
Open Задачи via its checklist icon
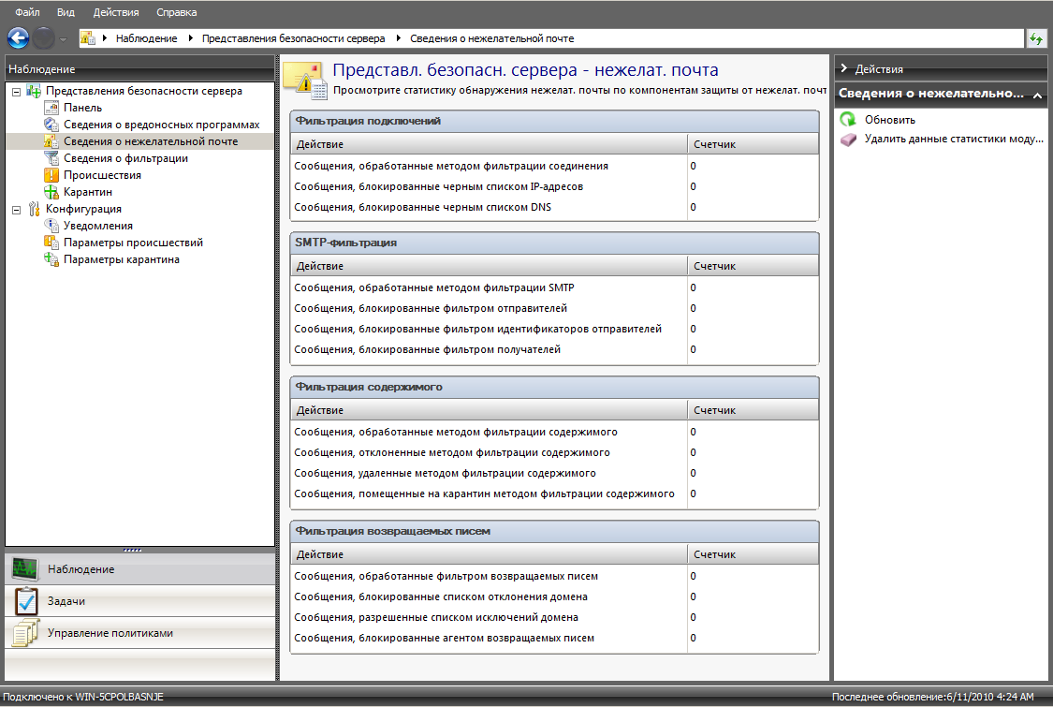(x=25, y=601)
